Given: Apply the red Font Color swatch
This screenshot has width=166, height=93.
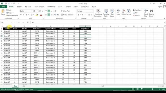Looking at the screenshot, I should pyautogui.click(x=41, y=15).
